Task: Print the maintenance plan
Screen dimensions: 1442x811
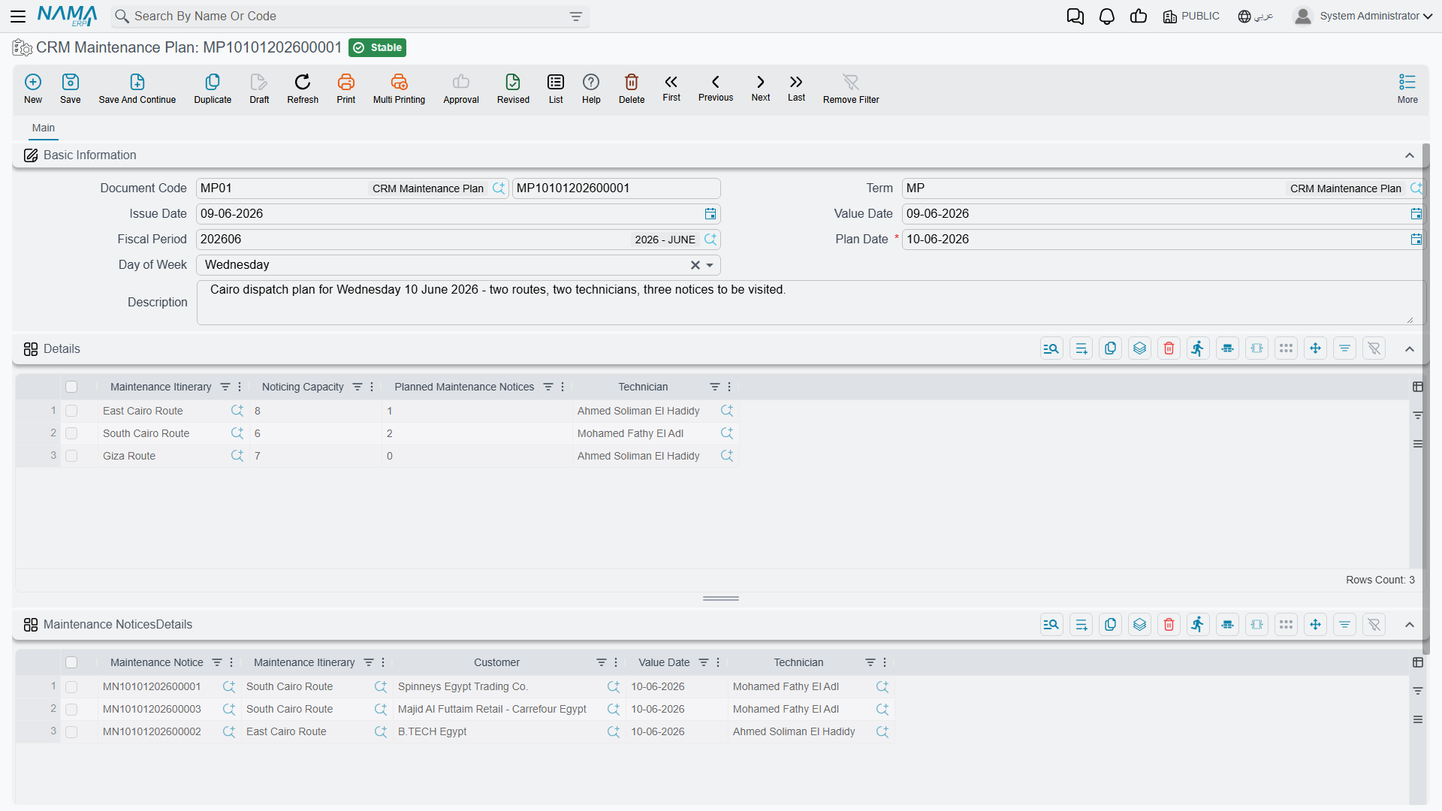Action: tap(346, 88)
